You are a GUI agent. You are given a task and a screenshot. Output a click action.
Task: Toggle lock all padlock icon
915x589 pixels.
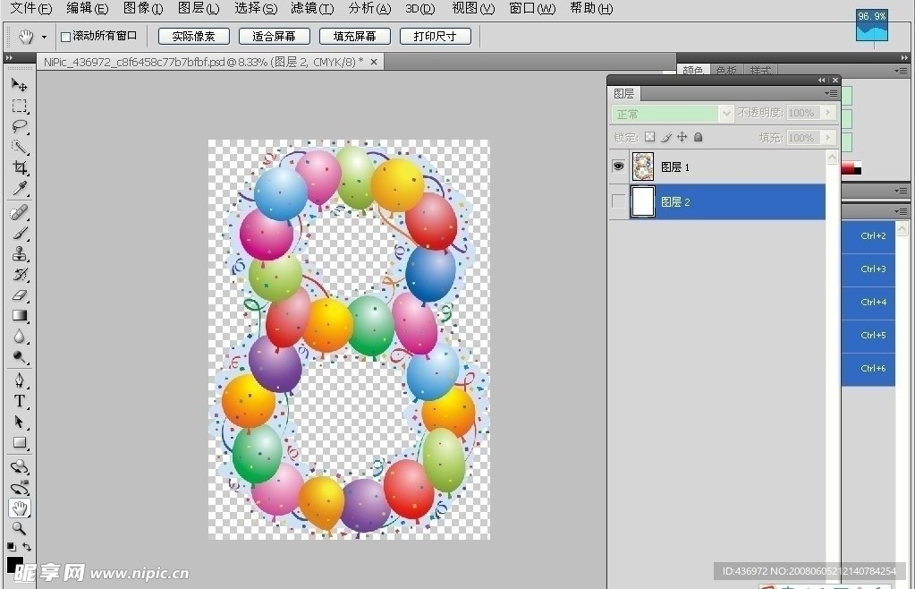pos(698,137)
